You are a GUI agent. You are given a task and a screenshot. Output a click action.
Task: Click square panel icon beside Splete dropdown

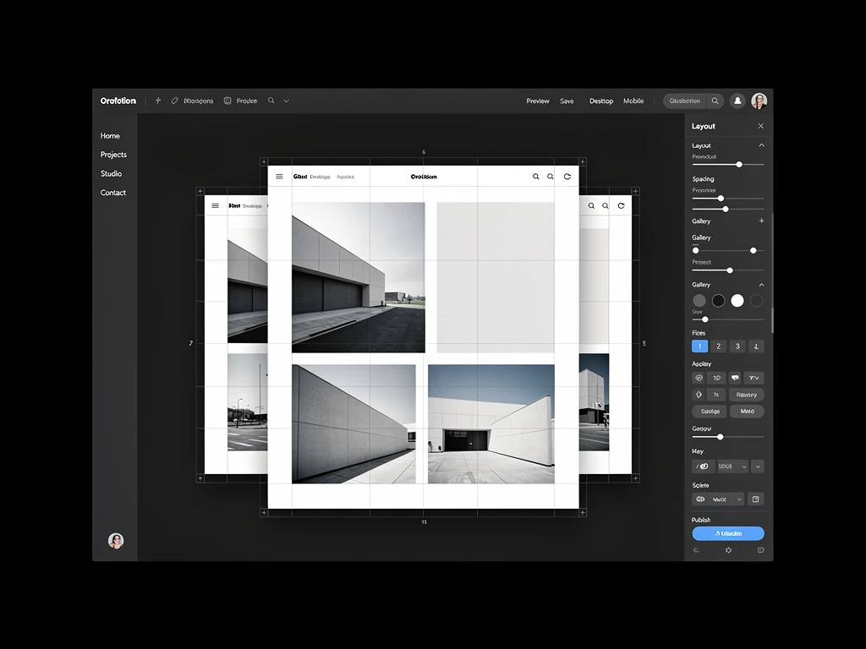755,499
